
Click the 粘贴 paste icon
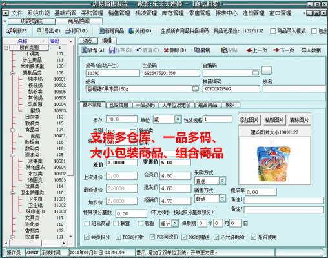pyautogui.click(x=224, y=50)
